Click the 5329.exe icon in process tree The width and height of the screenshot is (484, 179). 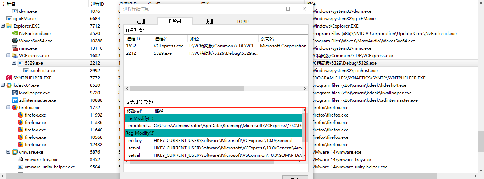(20, 63)
